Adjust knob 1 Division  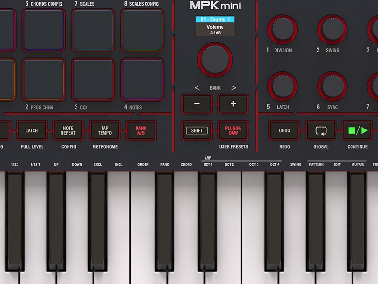(283, 29)
